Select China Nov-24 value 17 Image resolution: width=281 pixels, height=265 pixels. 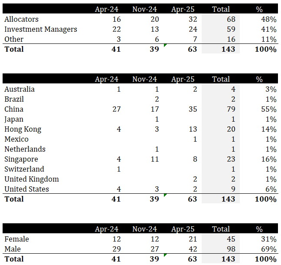pos(155,109)
